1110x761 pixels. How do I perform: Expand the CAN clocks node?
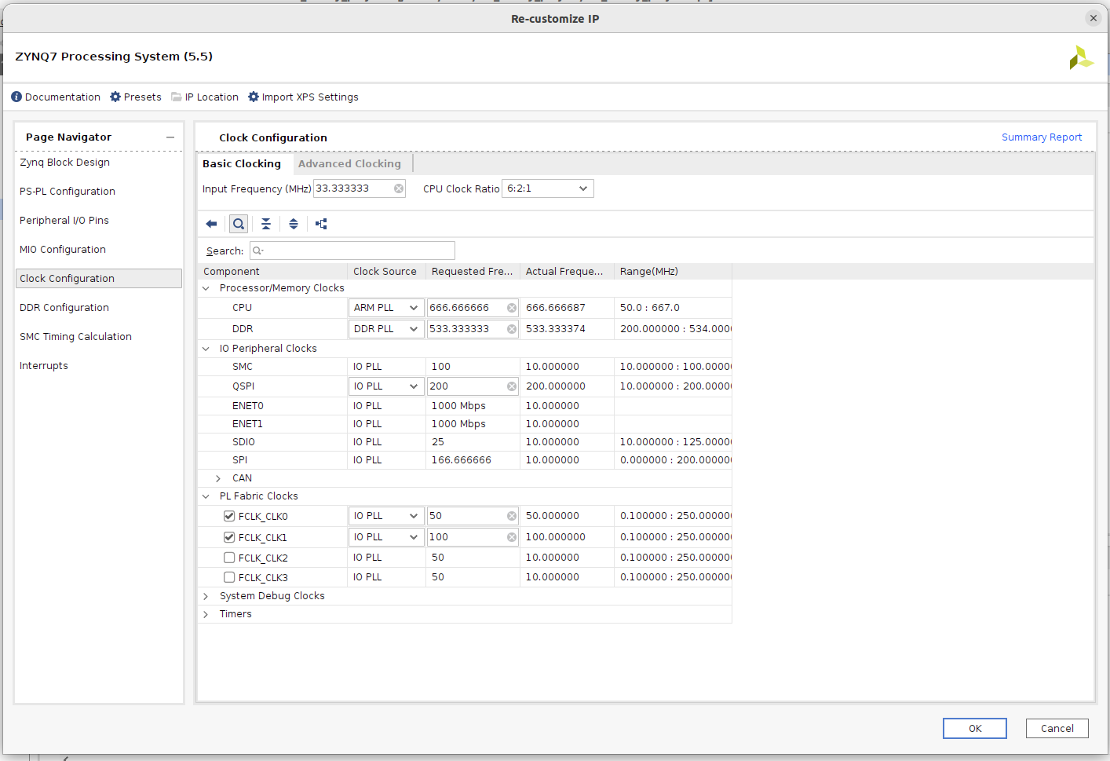pyautogui.click(x=218, y=478)
